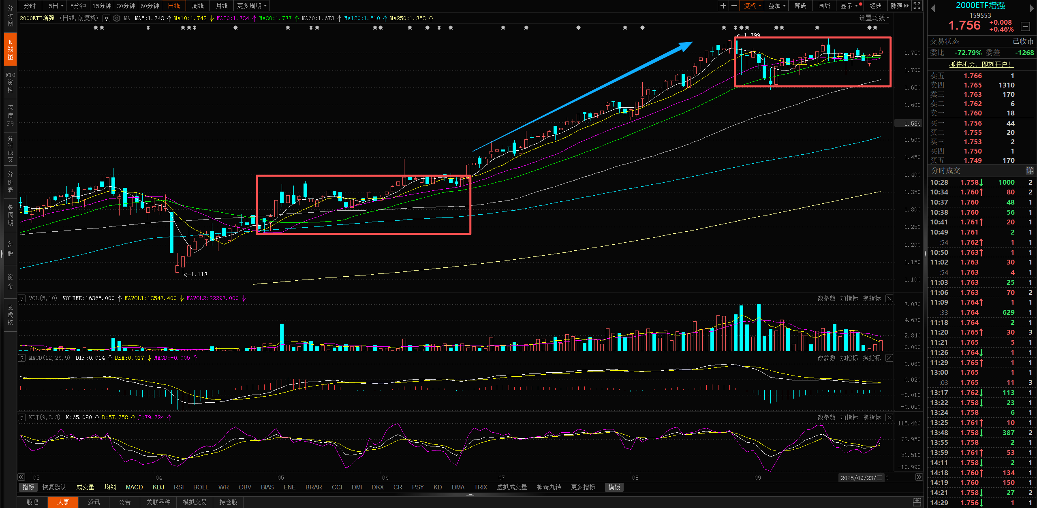Toggle the 成交量 volume indicator
1037x508 pixels.
click(85, 487)
